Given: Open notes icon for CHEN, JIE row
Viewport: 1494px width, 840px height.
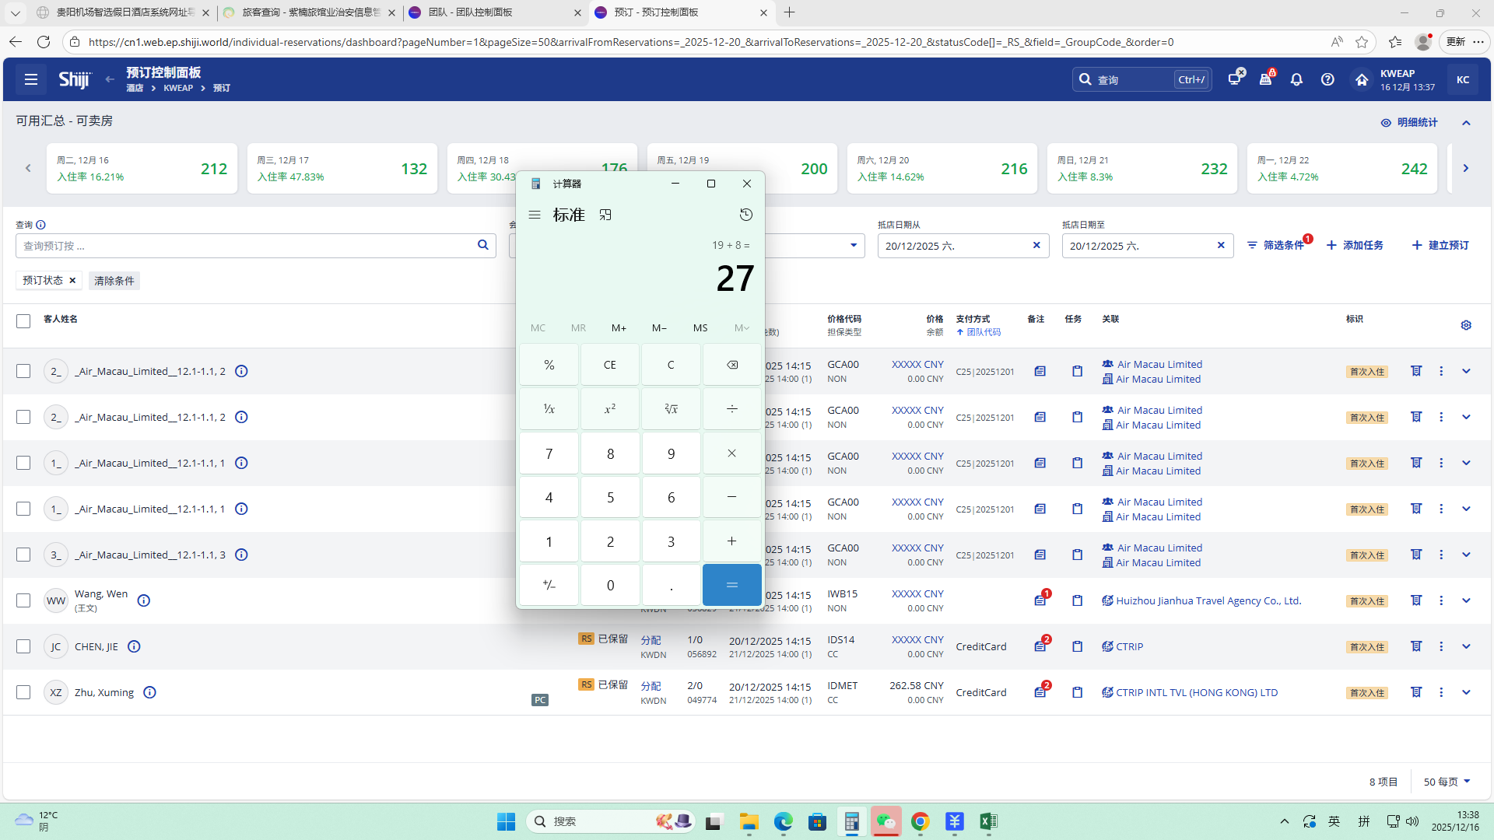Looking at the screenshot, I should click(1040, 646).
